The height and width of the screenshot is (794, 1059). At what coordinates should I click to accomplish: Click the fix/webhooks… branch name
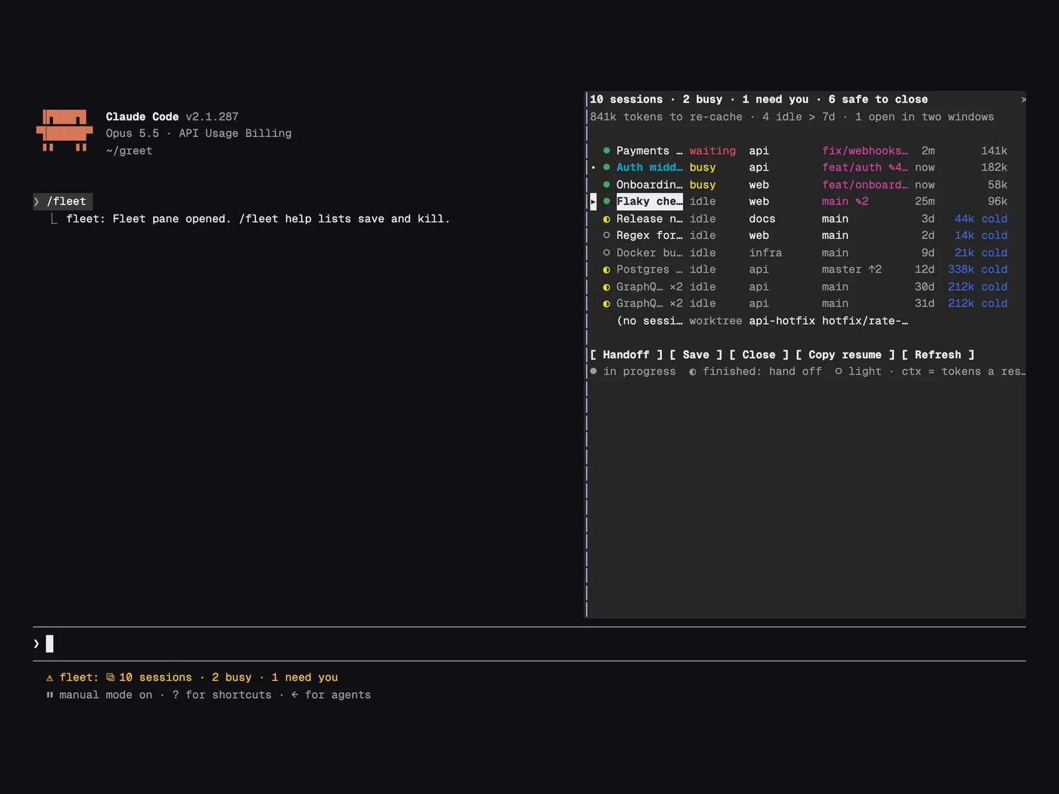tap(865, 151)
